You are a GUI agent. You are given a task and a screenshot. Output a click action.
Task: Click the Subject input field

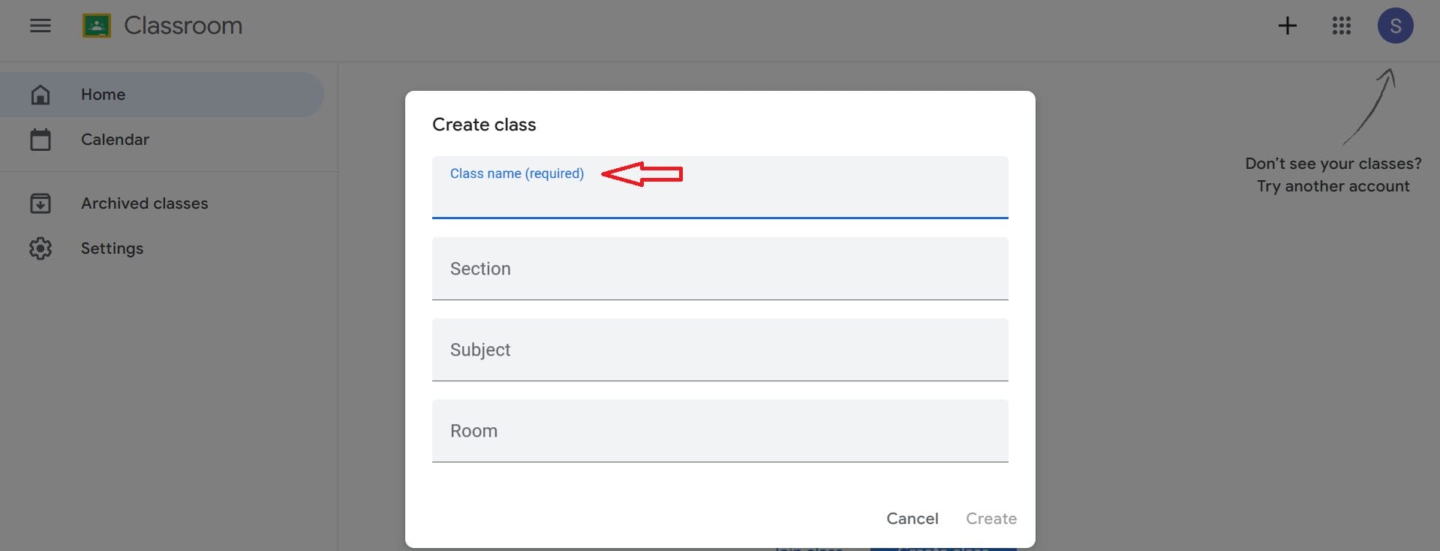(720, 350)
